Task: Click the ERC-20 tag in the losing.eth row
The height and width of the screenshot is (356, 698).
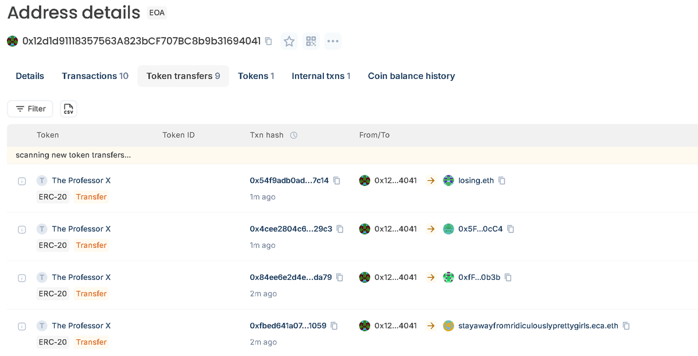Action: click(x=53, y=197)
